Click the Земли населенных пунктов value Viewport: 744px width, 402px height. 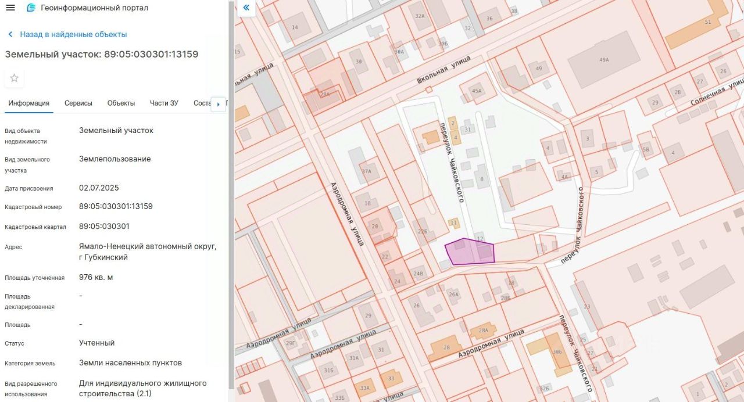(x=130, y=362)
